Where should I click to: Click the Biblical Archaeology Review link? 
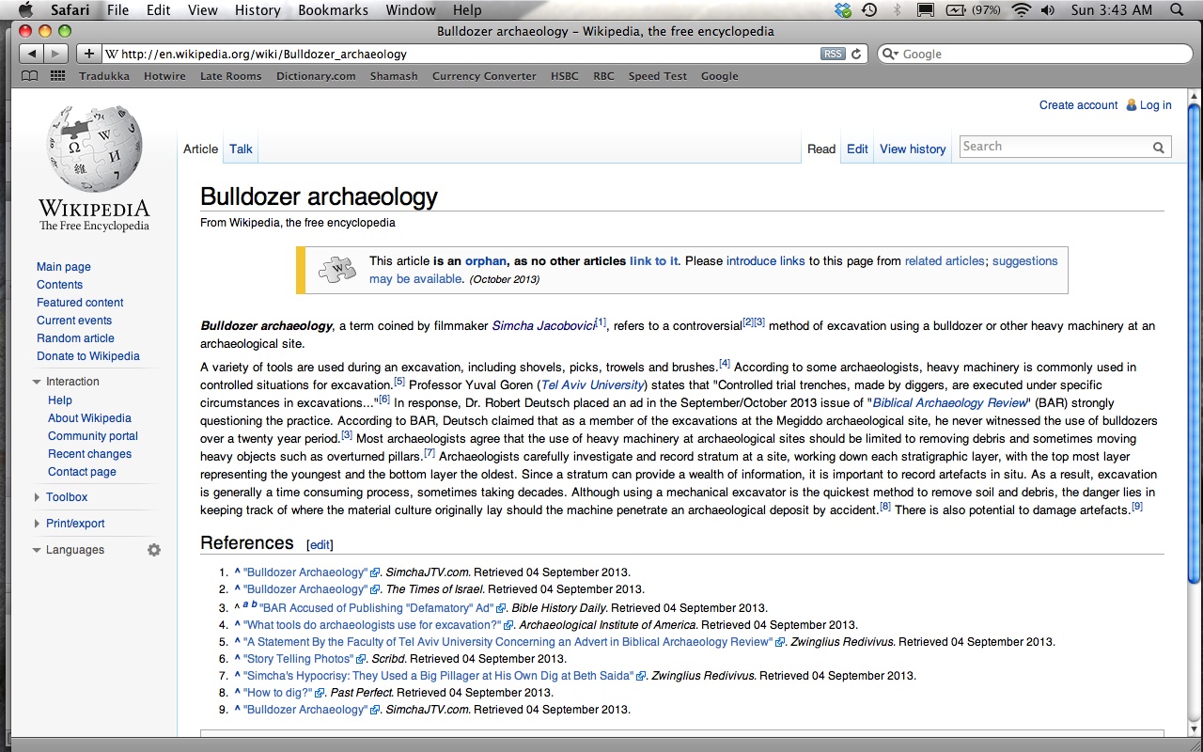[950, 403]
